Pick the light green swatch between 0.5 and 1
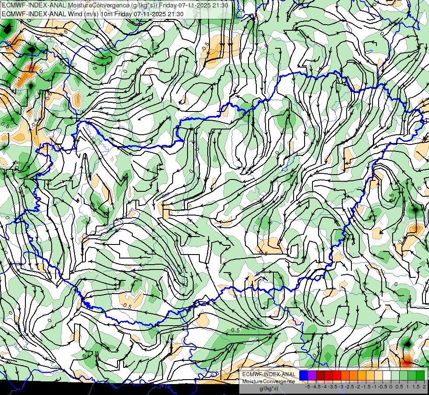 click(404, 376)
